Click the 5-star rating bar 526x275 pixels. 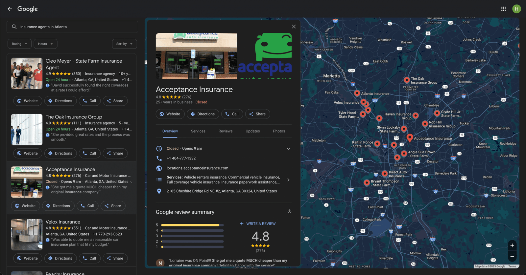[192, 225]
